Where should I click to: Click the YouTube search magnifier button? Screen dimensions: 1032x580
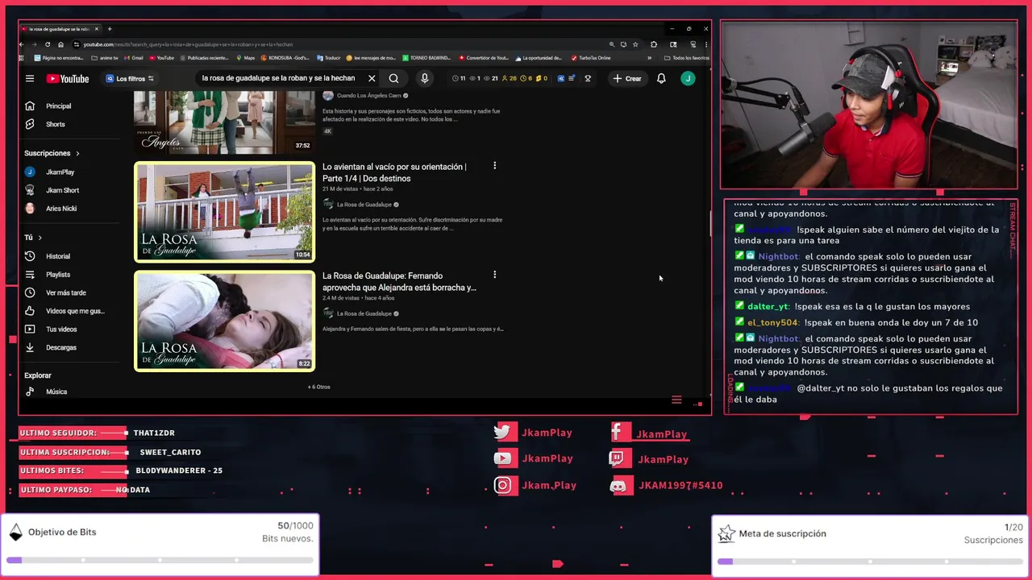point(393,79)
